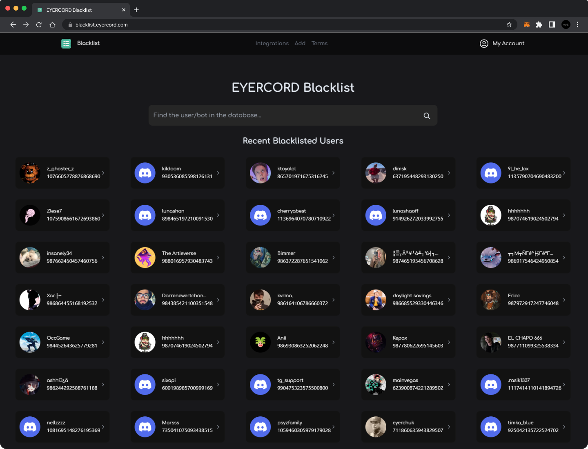The width and height of the screenshot is (588, 449).
Task: Click the ID 987074619024502794 in the second row
Action: 533,219
